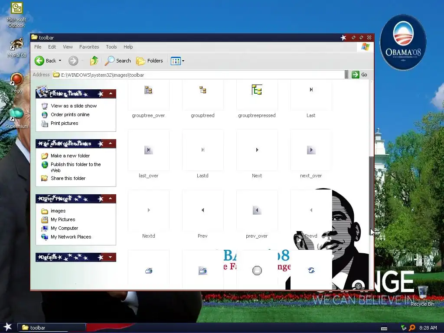Open the Edit menu

[52, 47]
